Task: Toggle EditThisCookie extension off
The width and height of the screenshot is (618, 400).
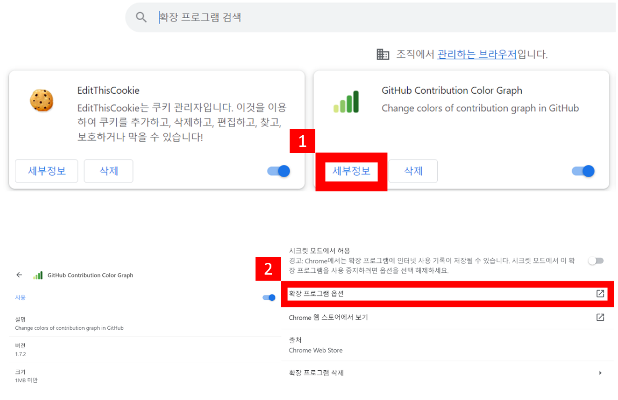Action: click(279, 171)
